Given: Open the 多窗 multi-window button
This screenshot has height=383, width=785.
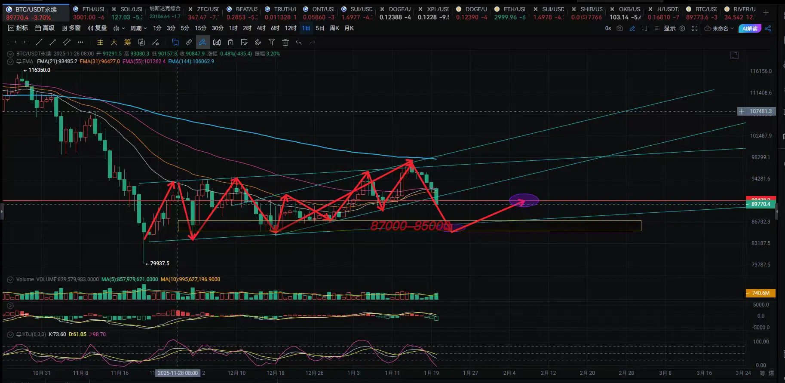Looking at the screenshot, I should click(71, 28).
